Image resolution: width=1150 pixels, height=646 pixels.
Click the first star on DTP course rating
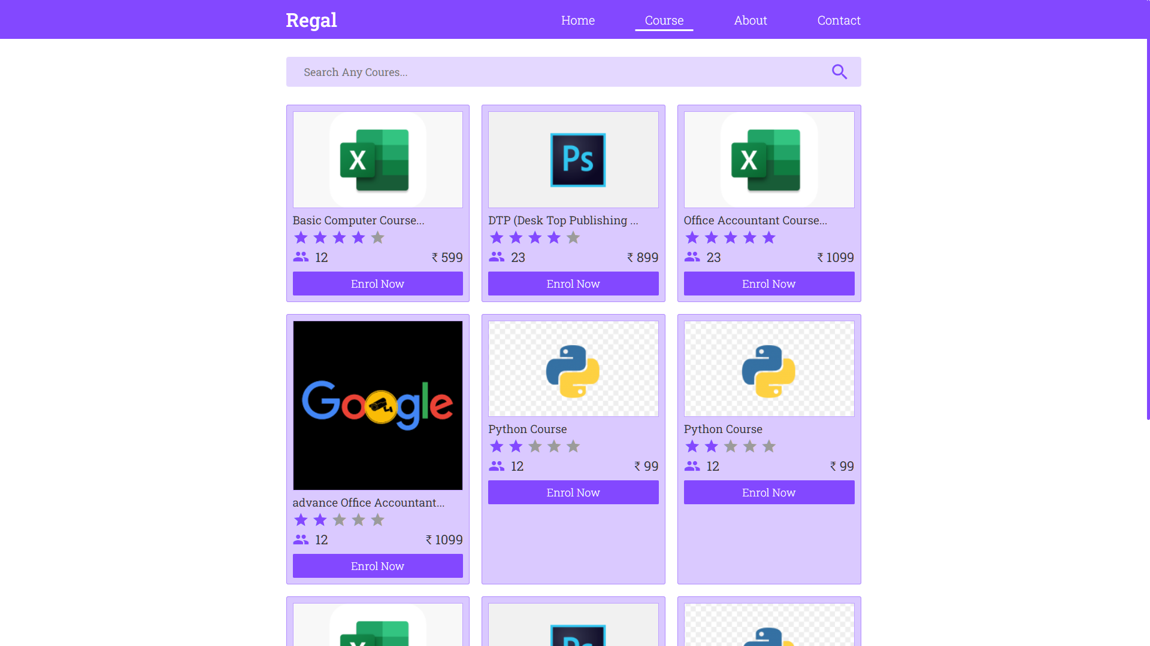pos(497,238)
